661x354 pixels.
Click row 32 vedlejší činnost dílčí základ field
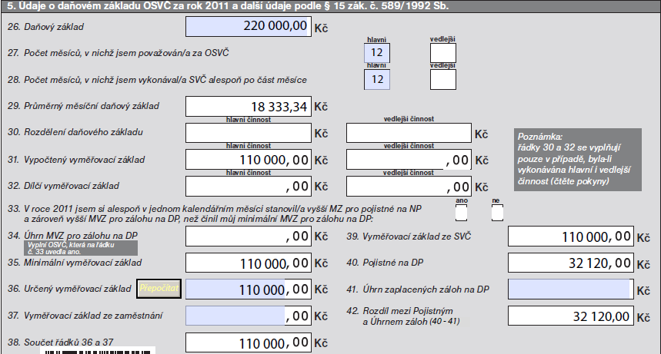[x=409, y=186]
